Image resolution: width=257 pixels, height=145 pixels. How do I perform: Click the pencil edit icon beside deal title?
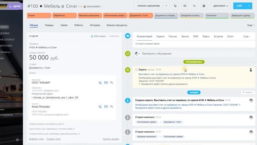tap(79, 6)
